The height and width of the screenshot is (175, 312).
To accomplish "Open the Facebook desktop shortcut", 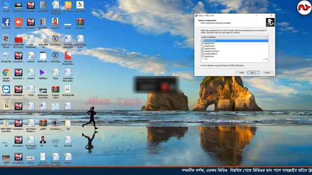I will tap(6, 23).
